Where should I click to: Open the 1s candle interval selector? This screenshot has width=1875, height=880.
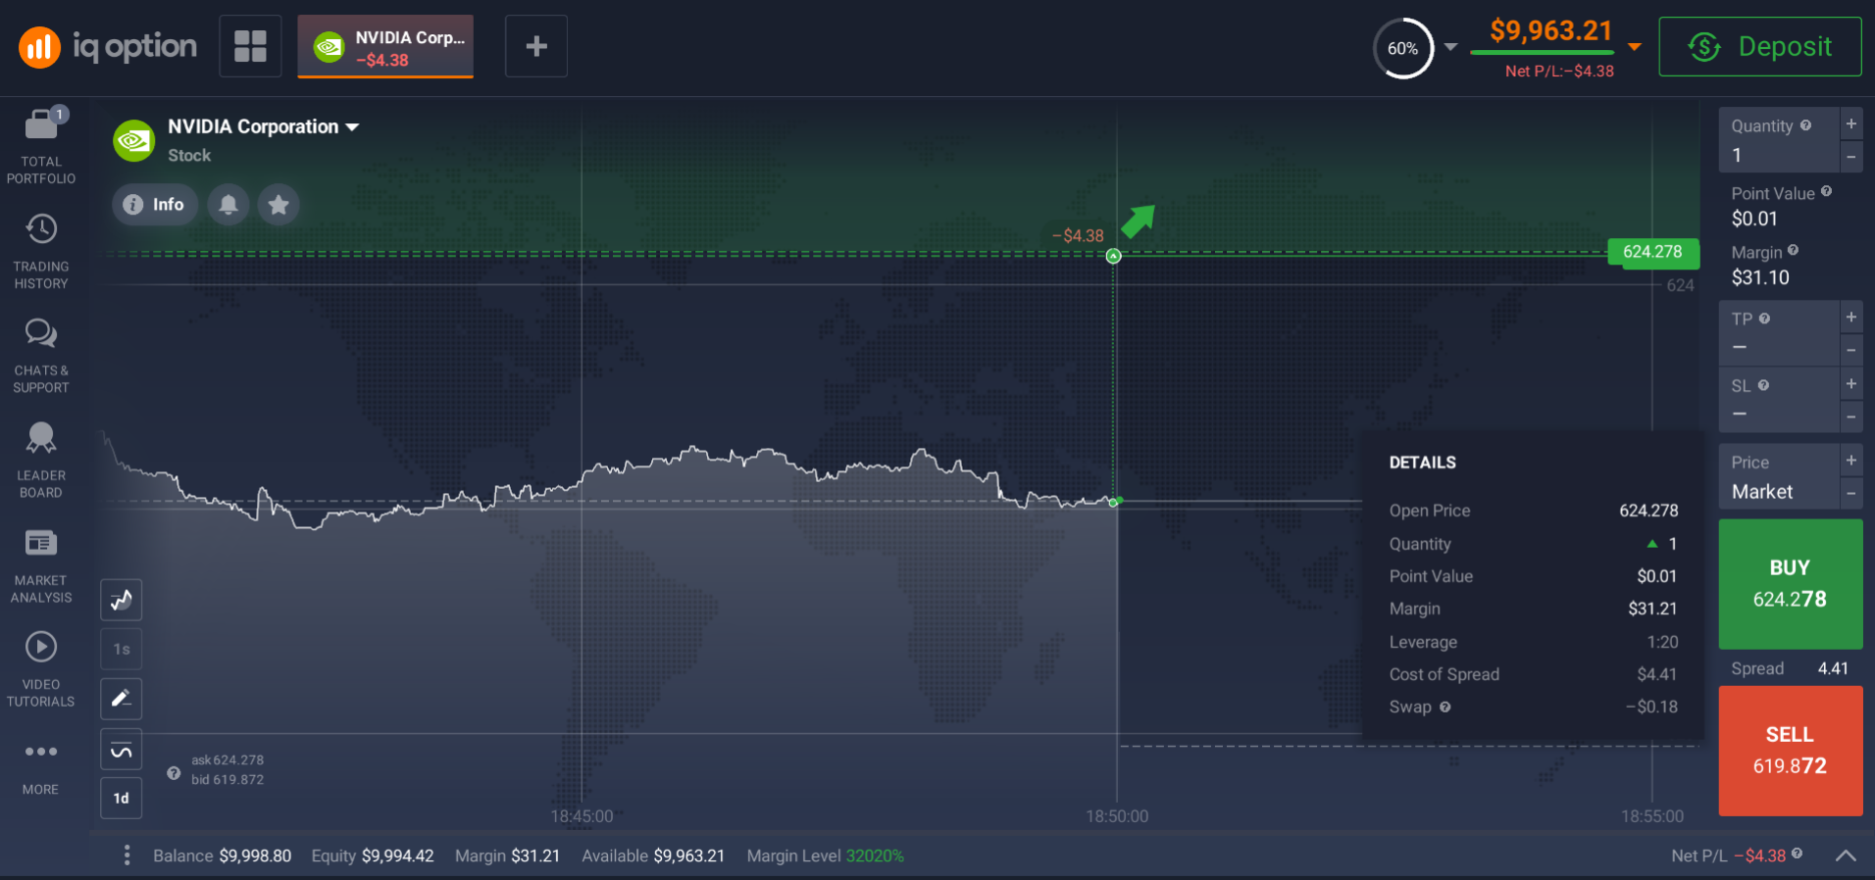122,649
